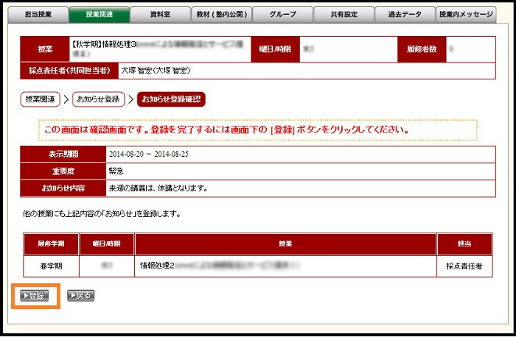Go to the グループ tab
This screenshot has height=337, width=516.
tap(282, 14)
